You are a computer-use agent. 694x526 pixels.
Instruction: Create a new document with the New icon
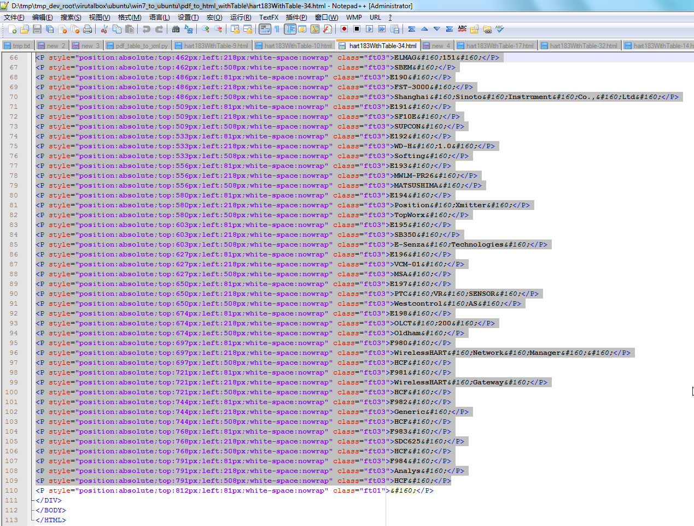point(12,29)
